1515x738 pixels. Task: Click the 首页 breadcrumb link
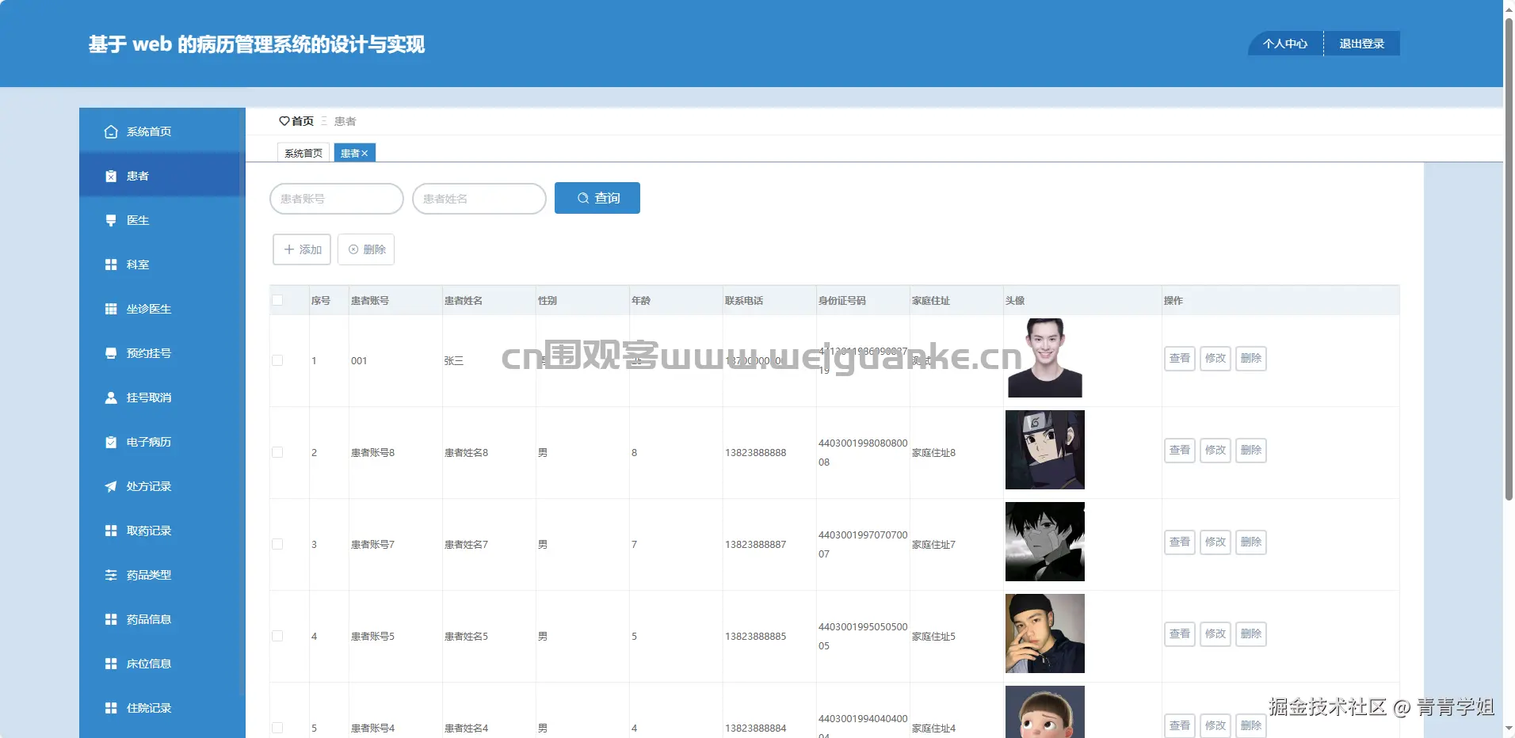(x=303, y=121)
